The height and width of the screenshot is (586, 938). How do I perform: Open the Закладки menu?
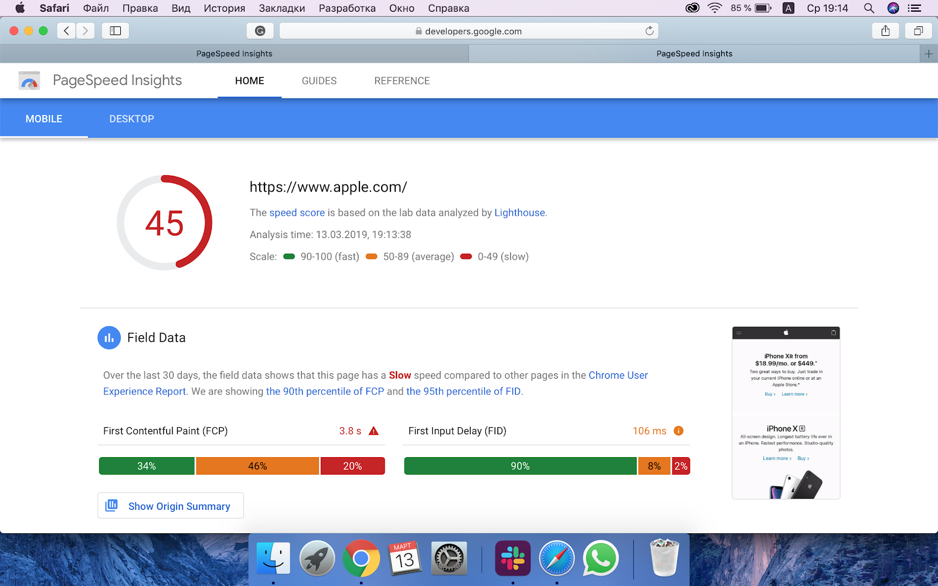[282, 8]
